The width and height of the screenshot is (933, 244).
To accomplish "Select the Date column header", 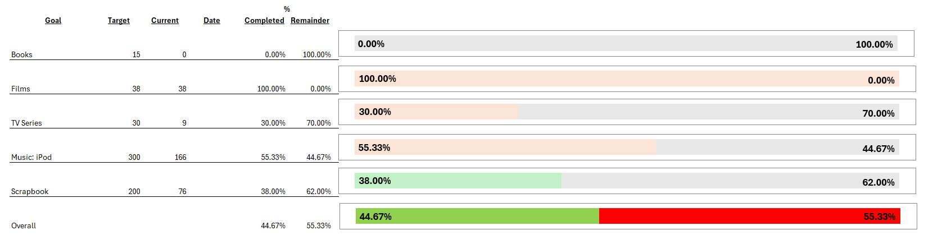I will (212, 20).
